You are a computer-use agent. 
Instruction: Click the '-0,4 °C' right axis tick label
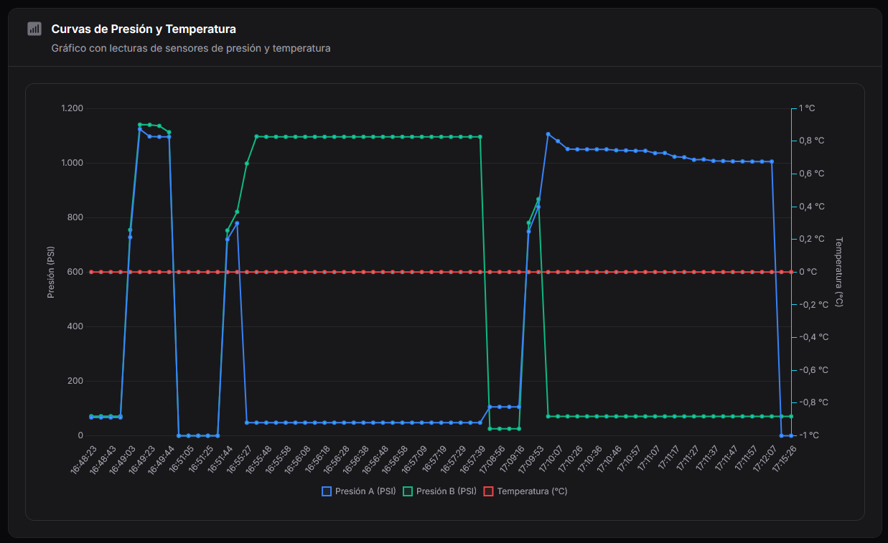coord(813,337)
